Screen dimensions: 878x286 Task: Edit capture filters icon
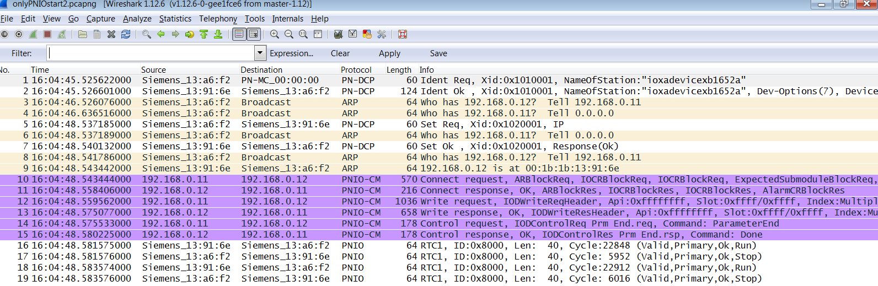pos(339,34)
